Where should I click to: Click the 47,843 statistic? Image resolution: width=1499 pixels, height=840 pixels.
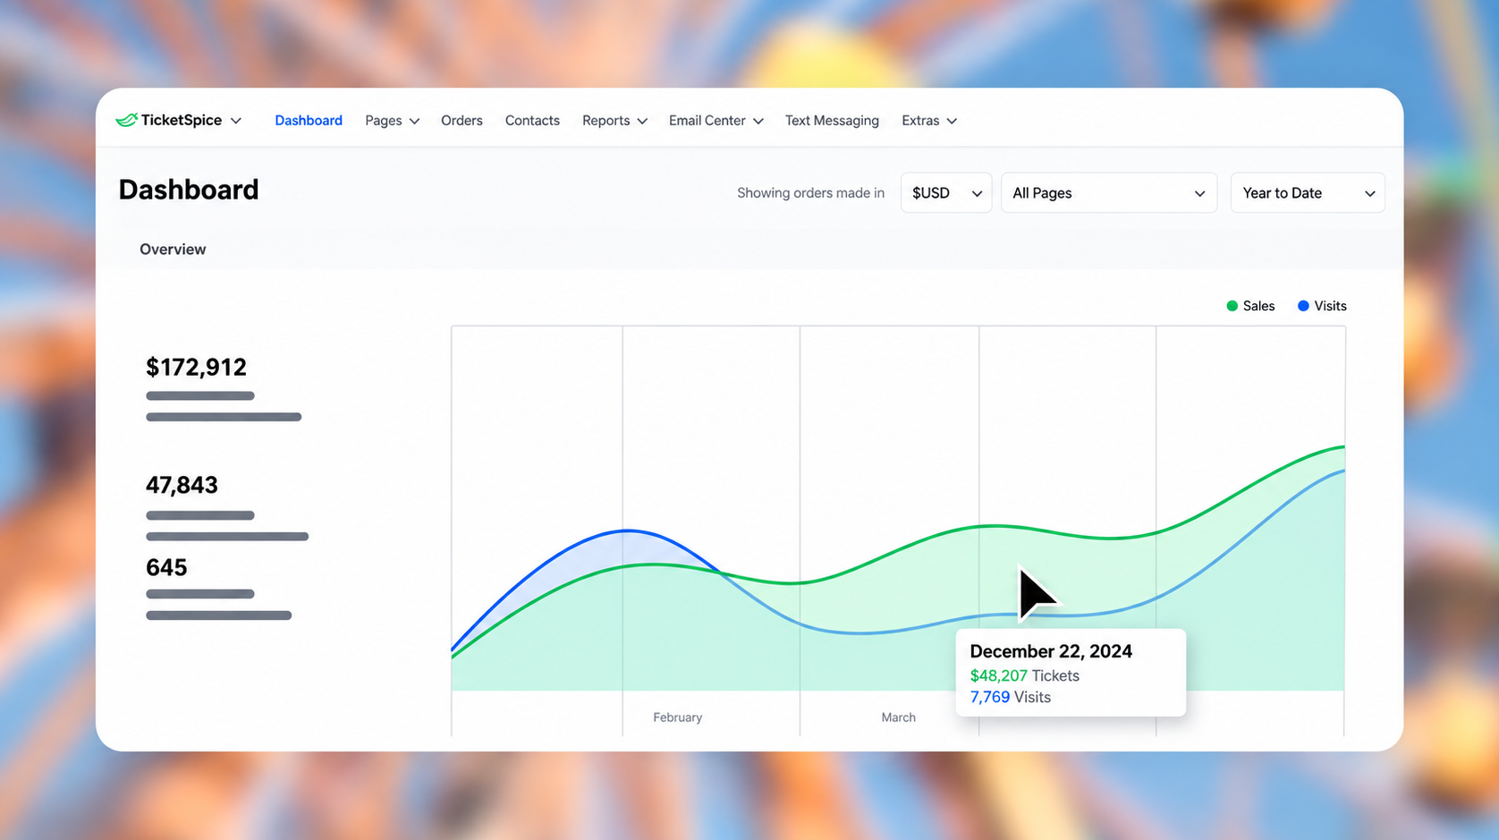(x=182, y=485)
